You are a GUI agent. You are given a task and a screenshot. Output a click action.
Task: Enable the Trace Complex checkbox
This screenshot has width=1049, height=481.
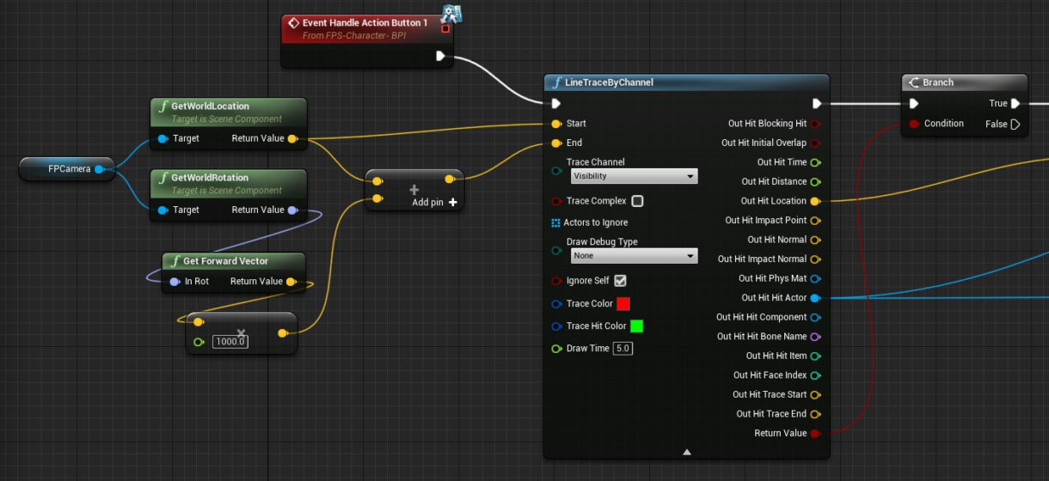[637, 201]
